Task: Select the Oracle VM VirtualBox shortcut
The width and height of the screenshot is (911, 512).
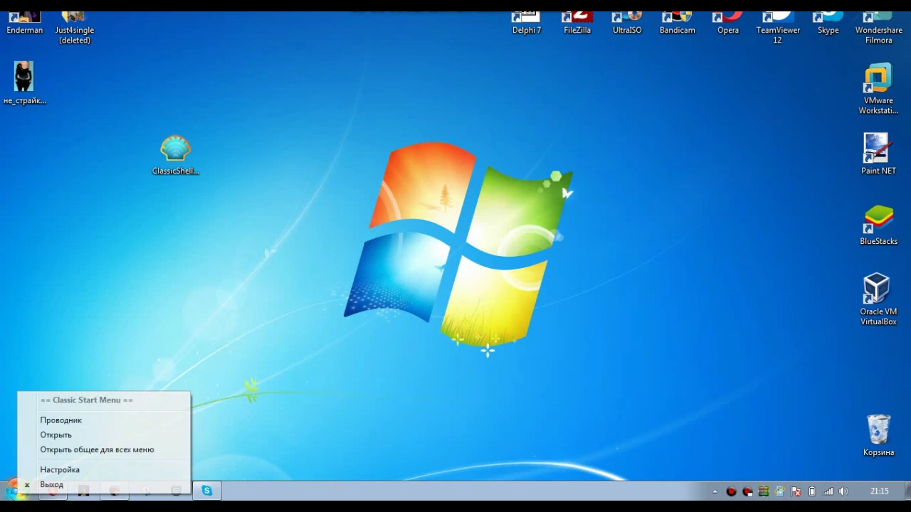Action: [878, 299]
